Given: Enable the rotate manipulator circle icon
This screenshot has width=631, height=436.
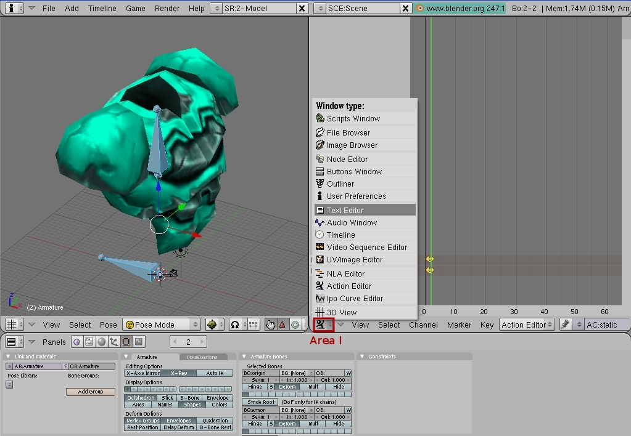Looking at the screenshot, I should point(295,325).
